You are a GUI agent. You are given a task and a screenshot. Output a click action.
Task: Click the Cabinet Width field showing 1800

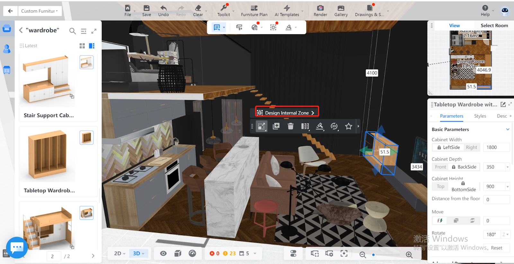pos(496,147)
